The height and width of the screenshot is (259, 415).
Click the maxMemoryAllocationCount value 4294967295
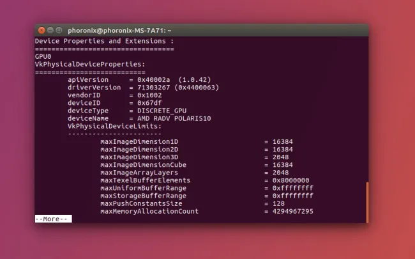coord(292,211)
